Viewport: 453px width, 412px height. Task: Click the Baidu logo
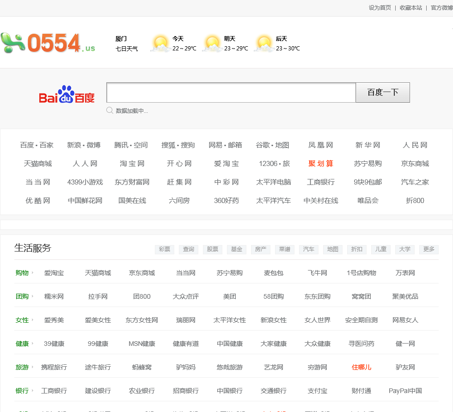tap(67, 94)
